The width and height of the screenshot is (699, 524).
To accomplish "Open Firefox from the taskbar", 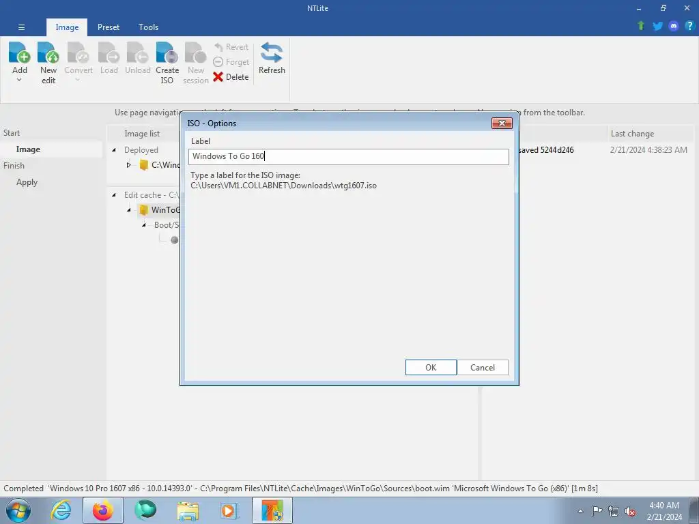I will (x=103, y=510).
